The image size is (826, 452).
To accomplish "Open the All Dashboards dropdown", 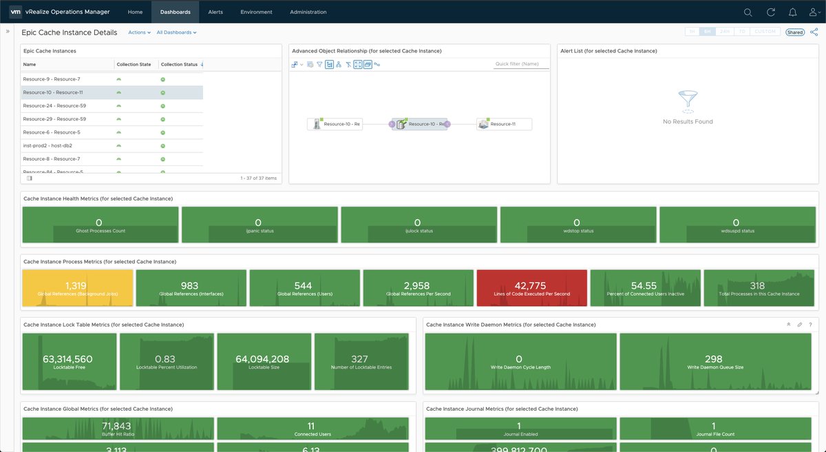I will [x=176, y=32].
